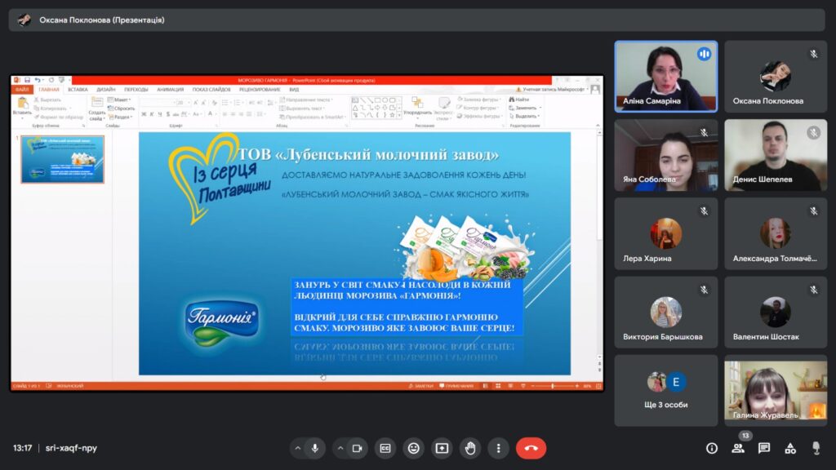Click the Present now screen share icon

pyautogui.click(x=442, y=448)
